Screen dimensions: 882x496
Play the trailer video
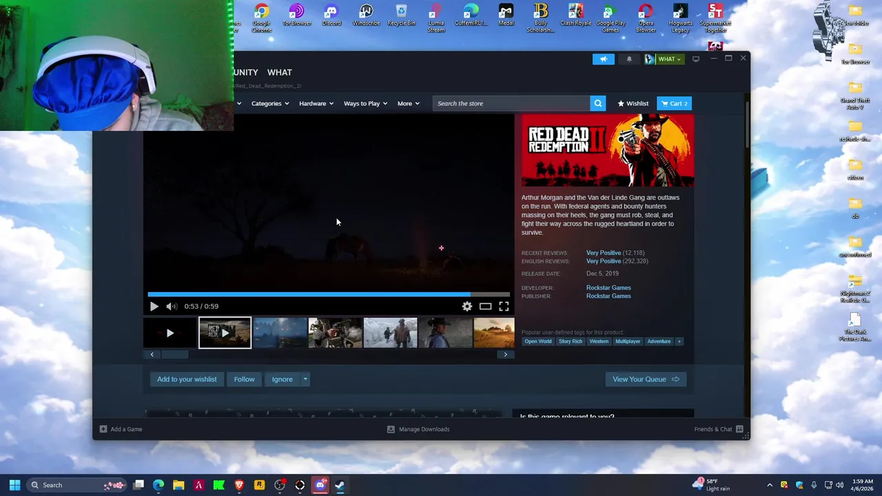pyautogui.click(x=154, y=307)
